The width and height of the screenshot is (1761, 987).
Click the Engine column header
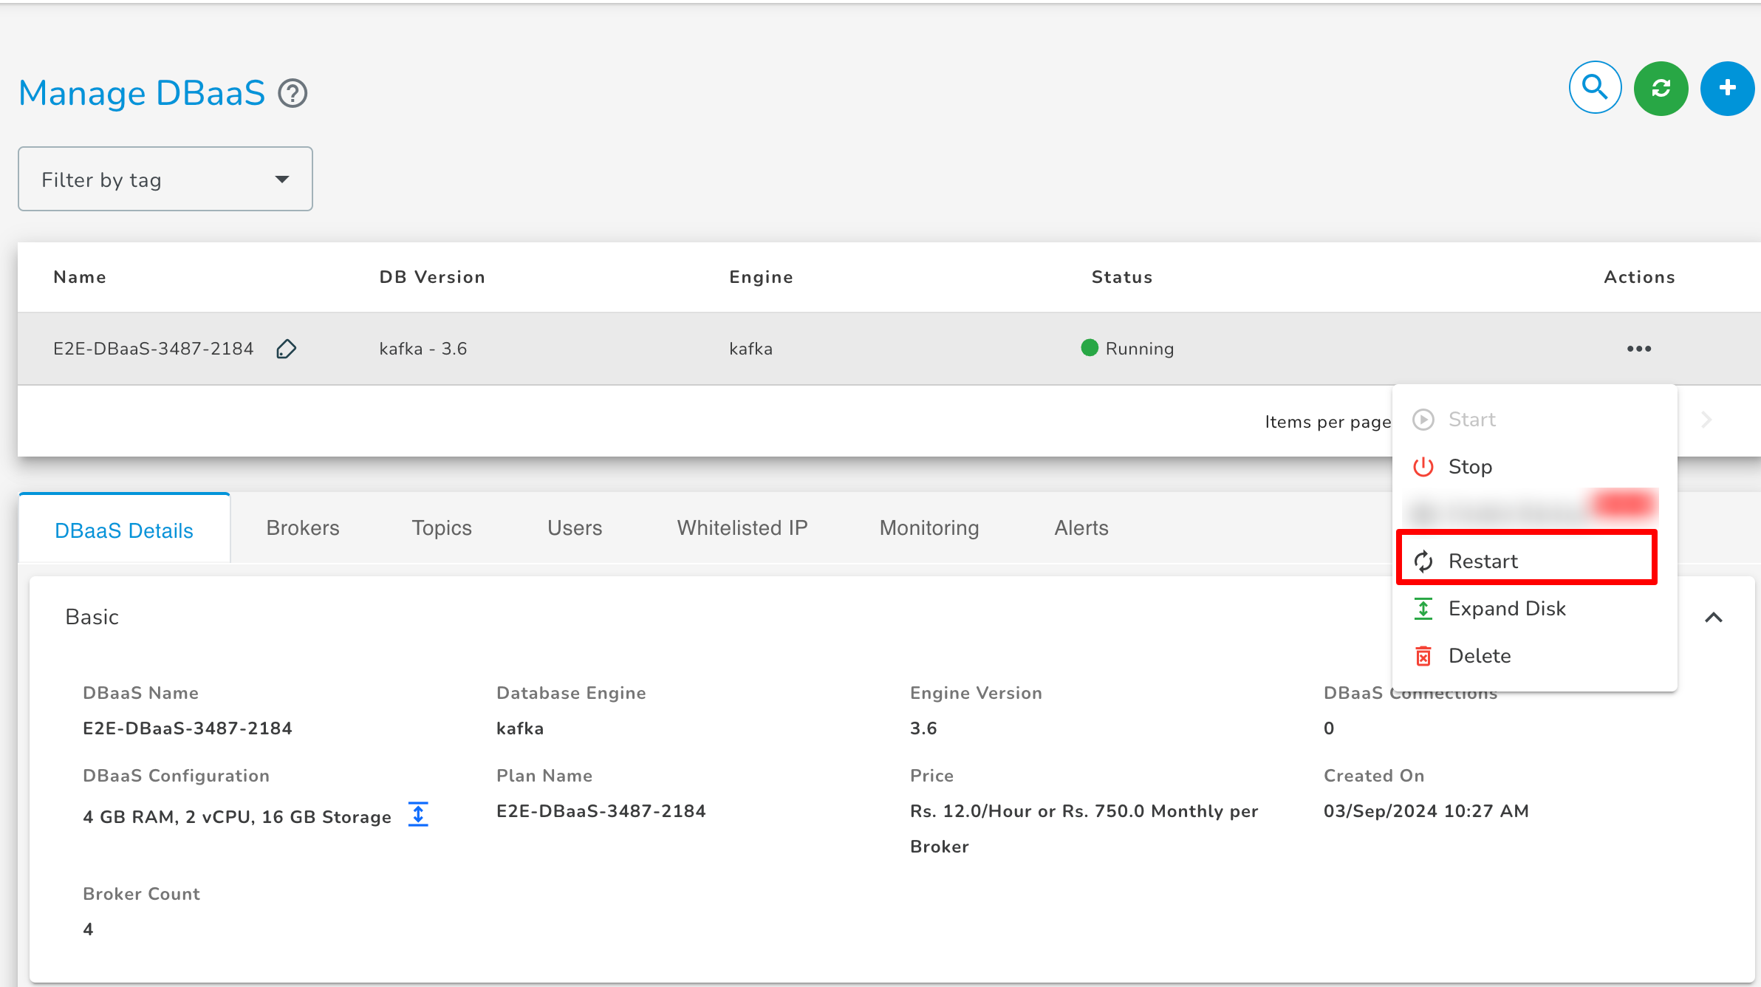pos(761,277)
